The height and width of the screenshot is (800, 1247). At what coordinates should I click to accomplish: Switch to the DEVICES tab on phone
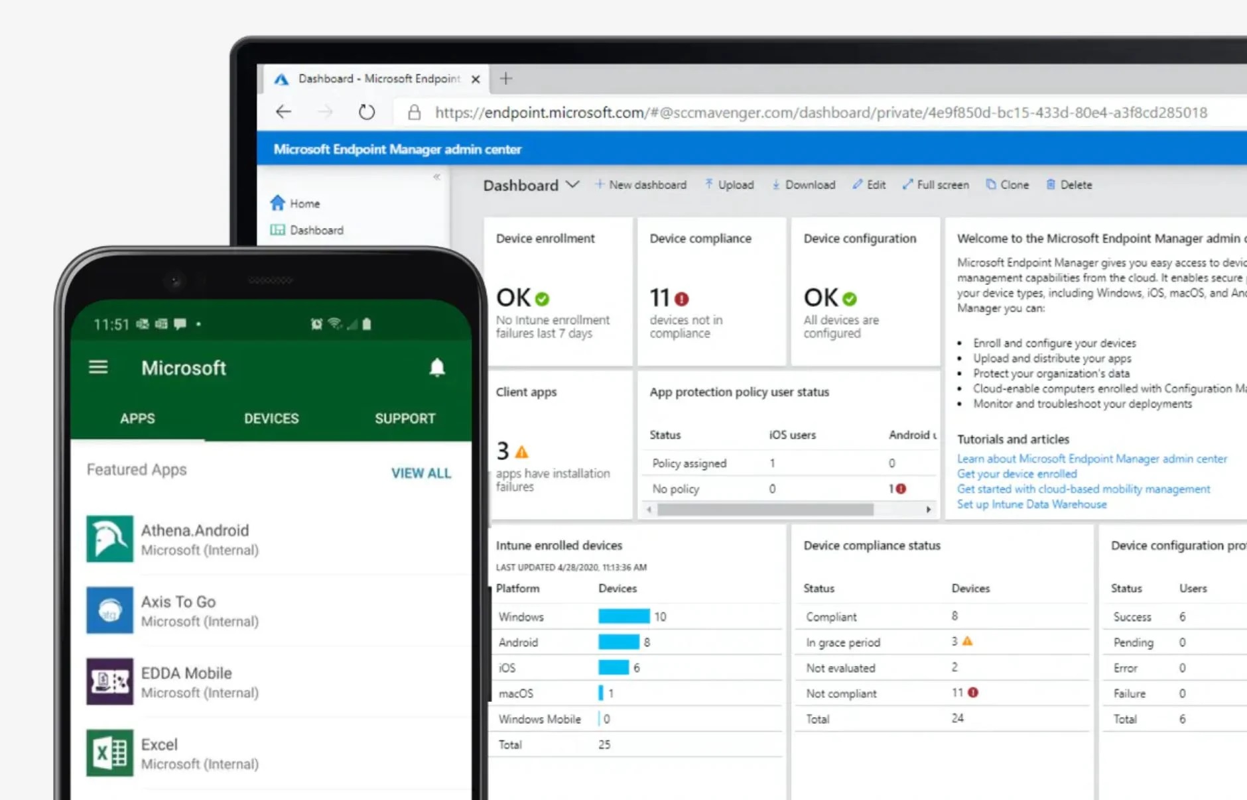click(x=271, y=418)
